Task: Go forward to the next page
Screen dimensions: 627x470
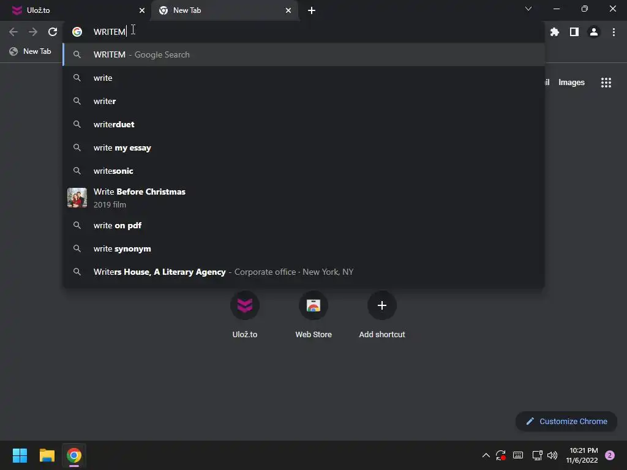Action: [x=33, y=32]
